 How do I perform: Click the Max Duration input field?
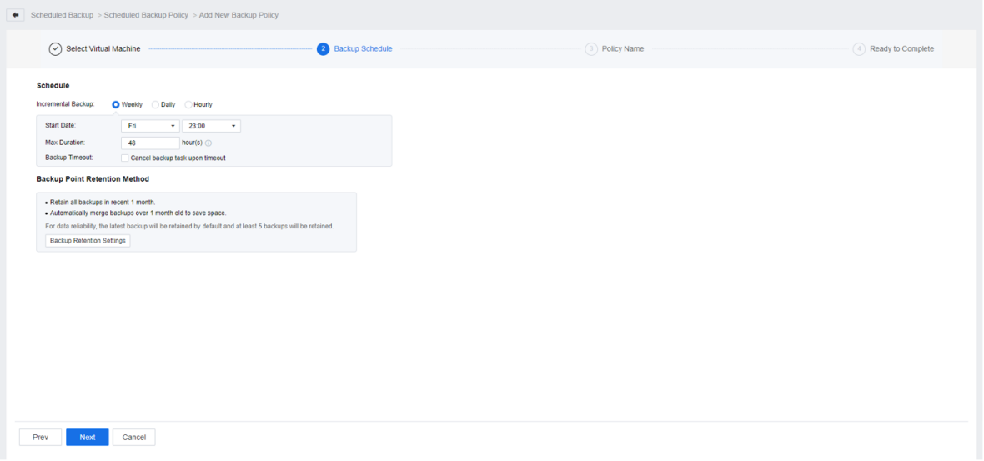(150, 143)
